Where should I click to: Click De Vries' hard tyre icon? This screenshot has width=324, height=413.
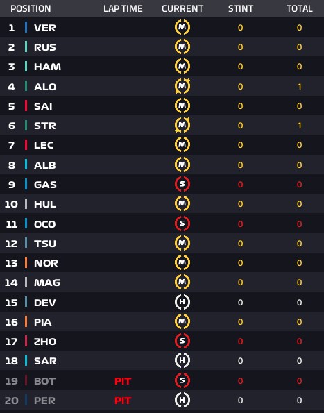tap(182, 302)
